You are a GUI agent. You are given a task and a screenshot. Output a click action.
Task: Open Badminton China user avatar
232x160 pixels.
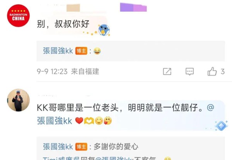(x=18, y=15)
